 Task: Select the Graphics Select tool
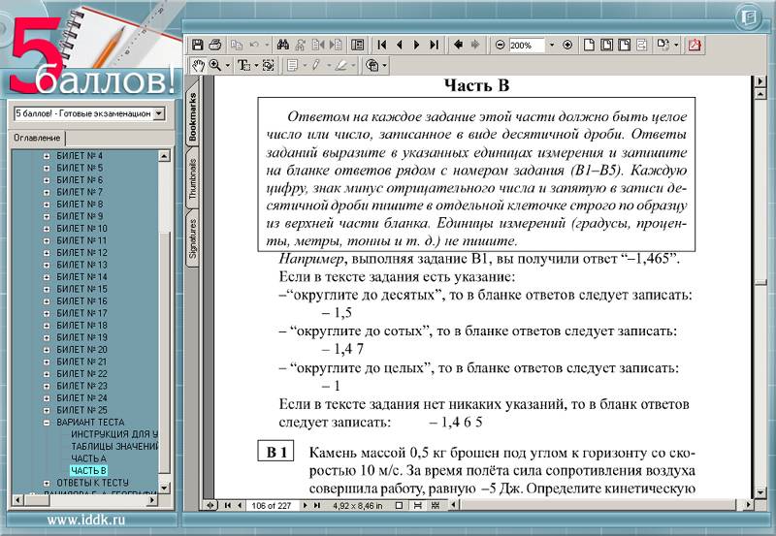click(269, 65)
